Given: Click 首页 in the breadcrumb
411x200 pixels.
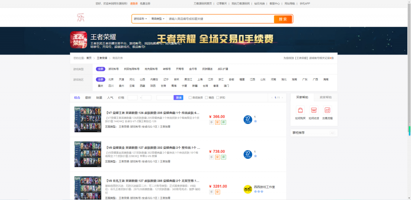Looking at the screenshot, I should tap(89, 58).
